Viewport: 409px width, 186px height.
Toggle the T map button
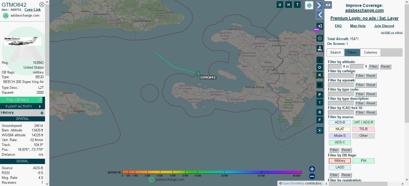tap(297, 5)
